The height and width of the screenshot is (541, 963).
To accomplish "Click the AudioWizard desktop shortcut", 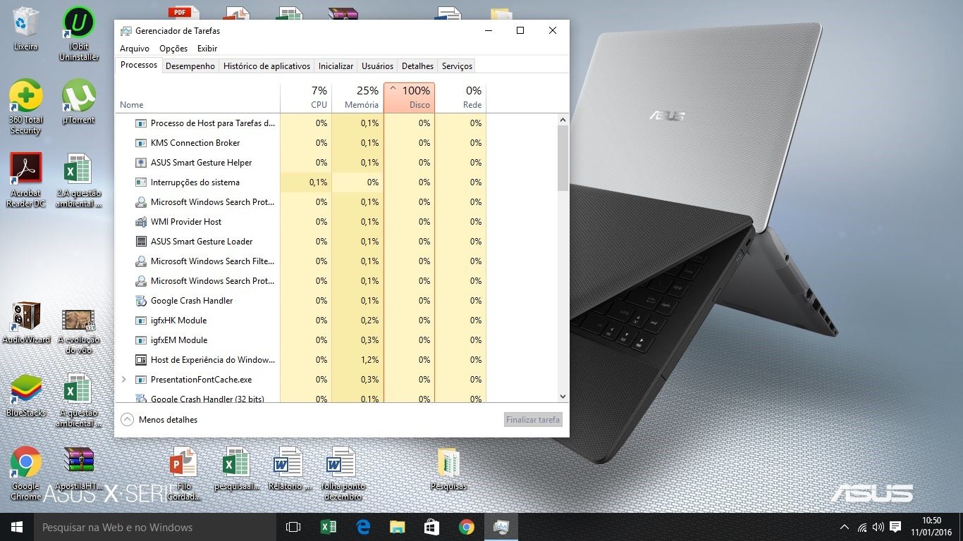I will coord(26,323).
